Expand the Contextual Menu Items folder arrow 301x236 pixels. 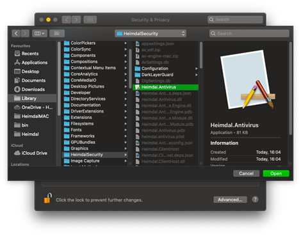click(126, 68)
